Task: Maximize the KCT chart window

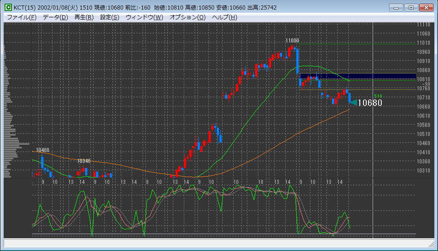Action: tap(411, 7)
